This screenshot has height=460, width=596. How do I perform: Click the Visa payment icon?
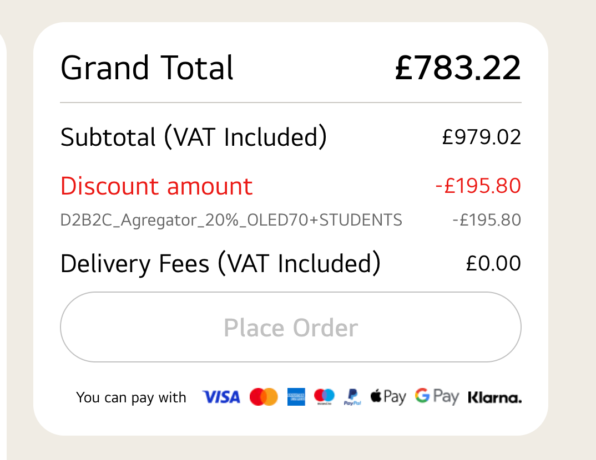coord(221,397)
